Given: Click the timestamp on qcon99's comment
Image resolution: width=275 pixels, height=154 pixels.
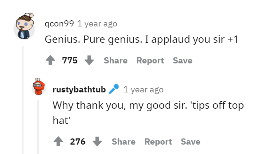Looking at the screenshot, I should (97, 24).
